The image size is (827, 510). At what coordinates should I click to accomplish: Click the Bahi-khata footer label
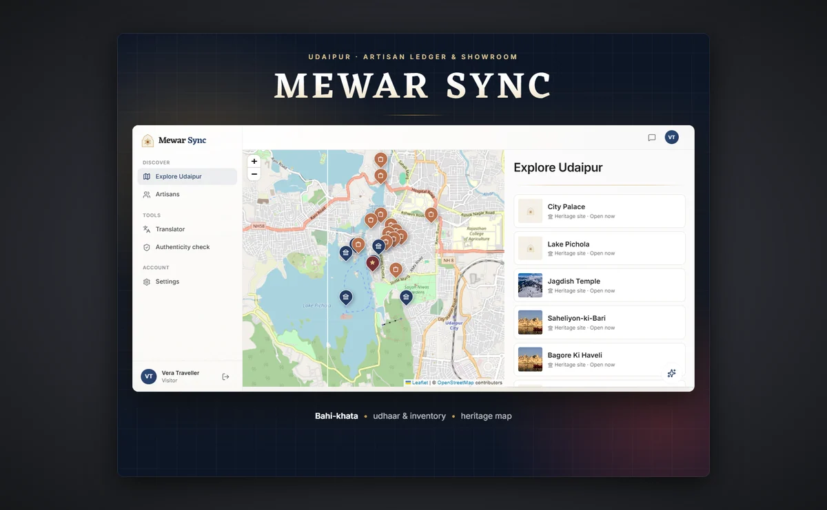[x=336, y=416]
